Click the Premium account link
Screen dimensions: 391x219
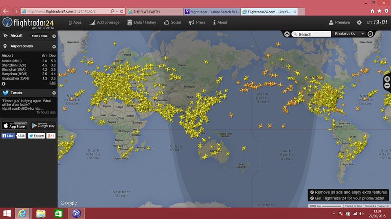(x=339, y=22)
